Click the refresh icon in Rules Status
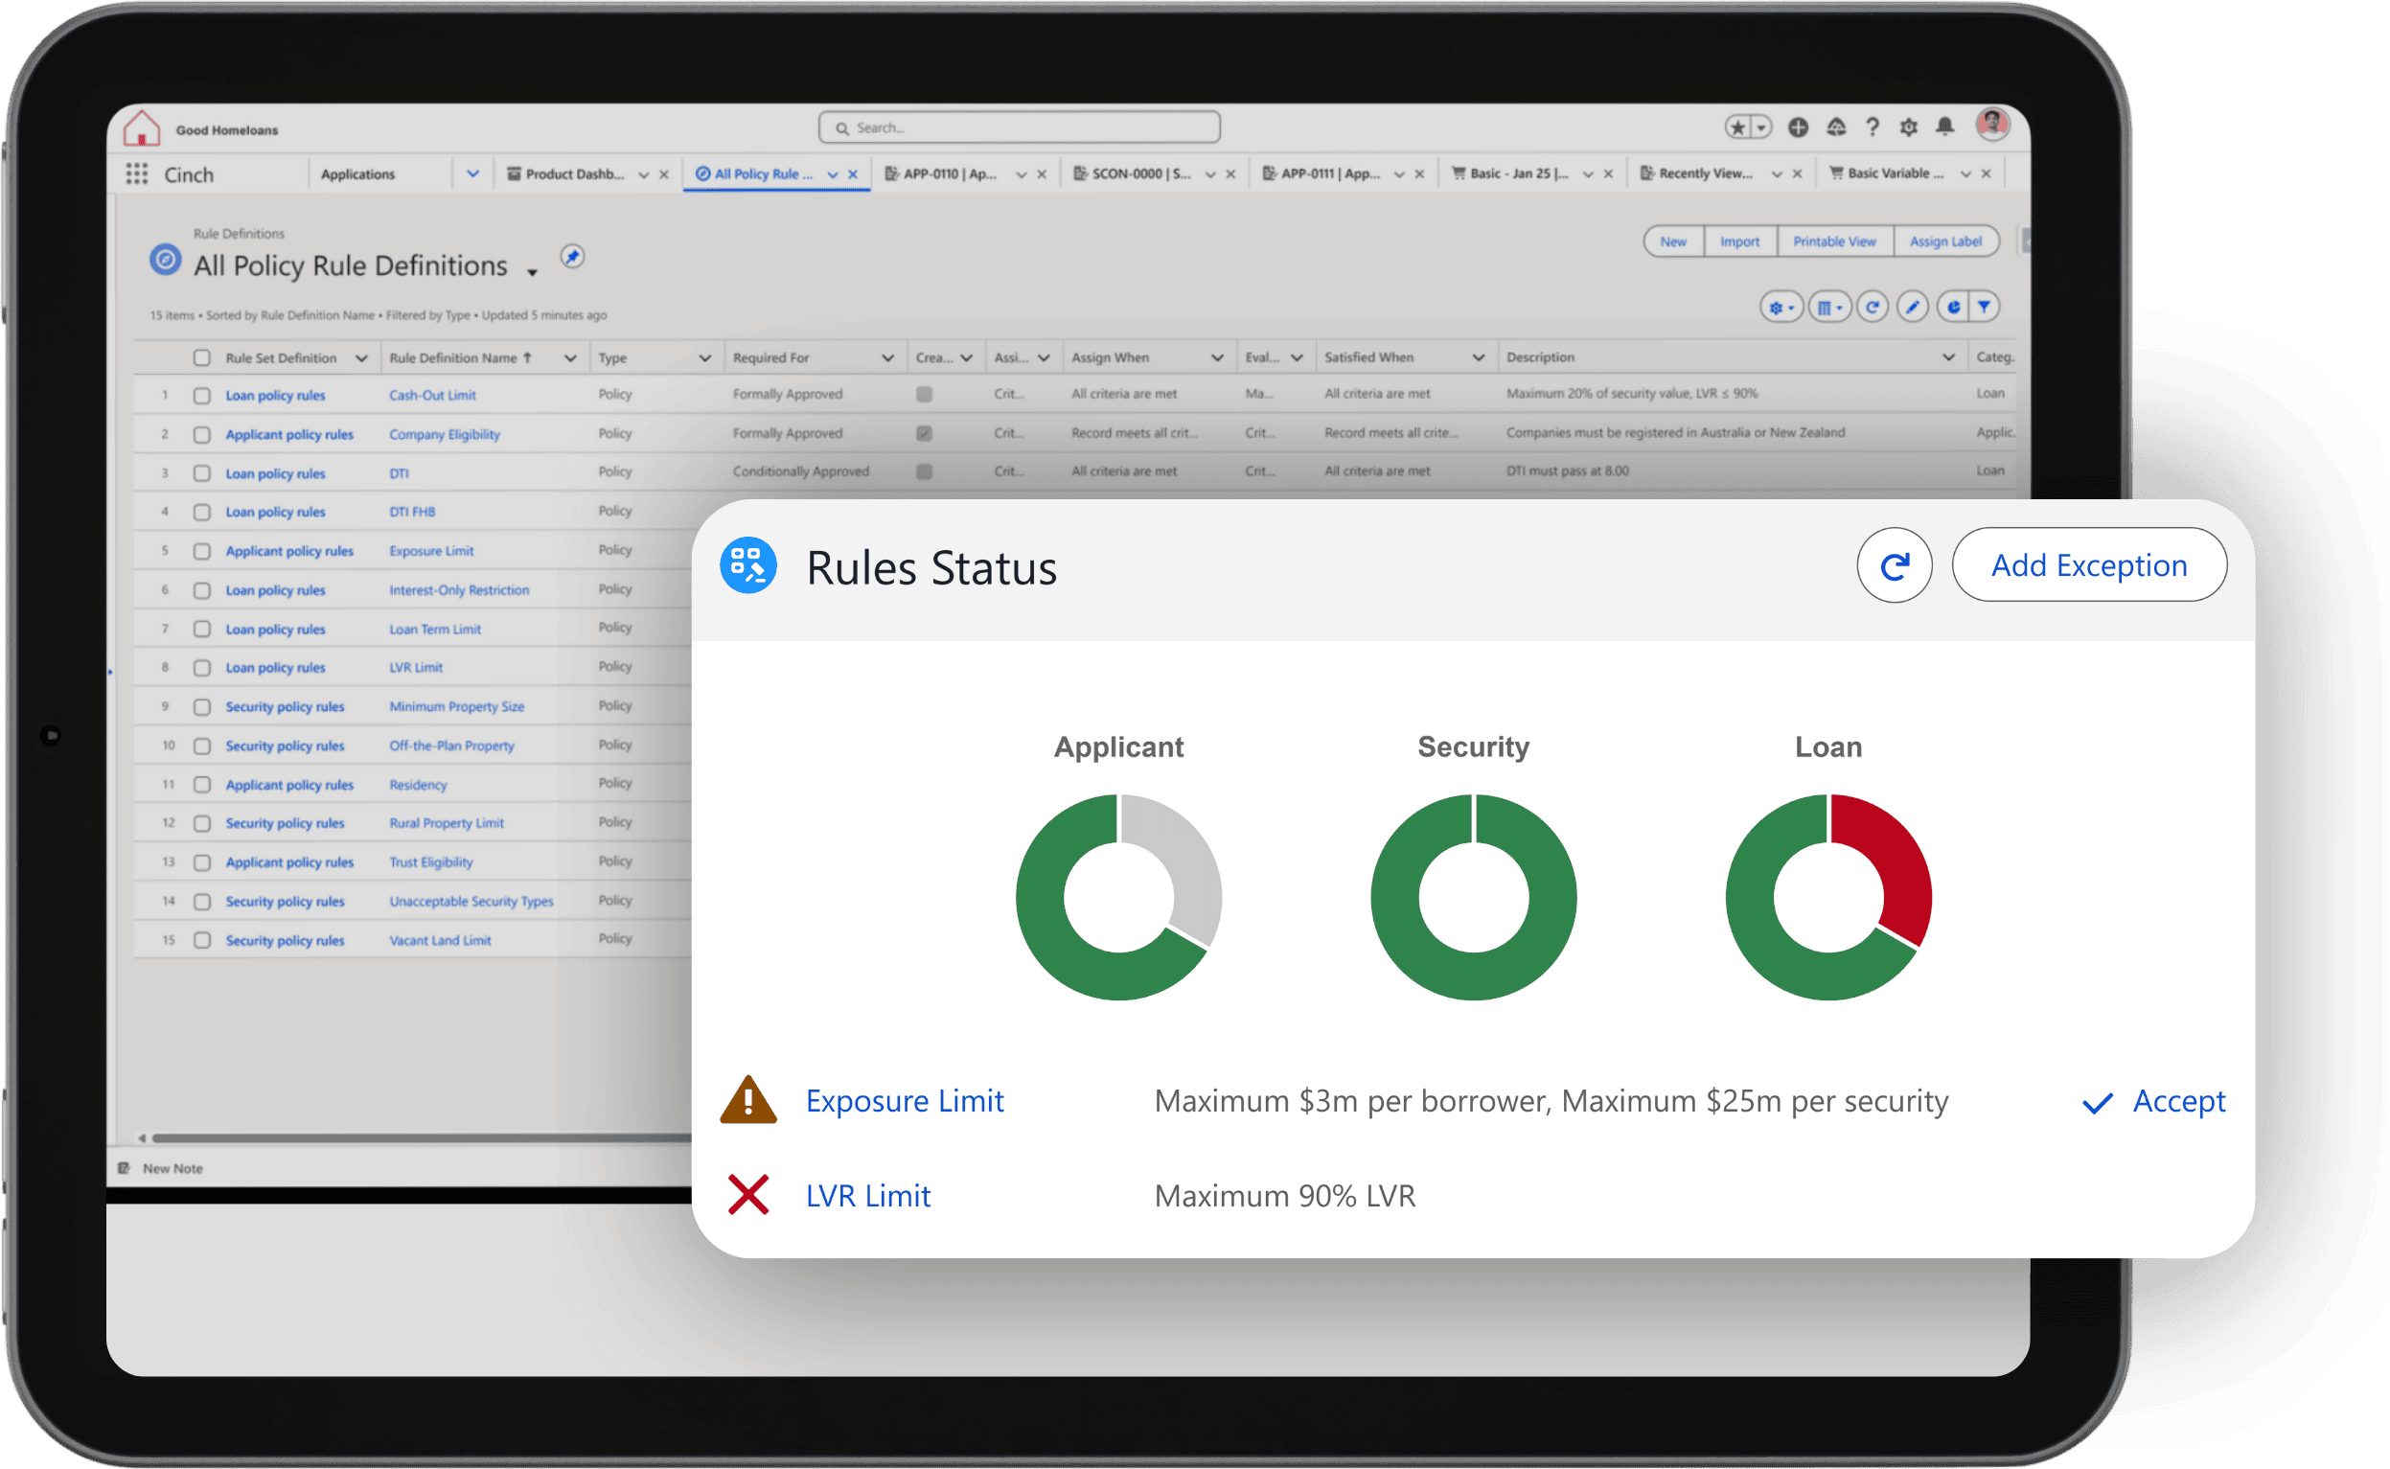Viewport: 2390px width, 1469px height. click(x=1894, y=565)
